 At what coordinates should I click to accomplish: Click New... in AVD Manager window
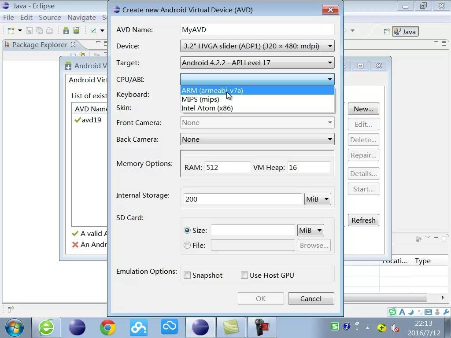[363, 109]
